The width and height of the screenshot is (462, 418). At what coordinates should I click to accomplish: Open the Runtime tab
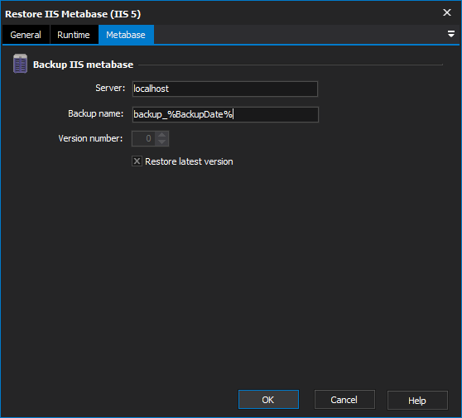74,35
